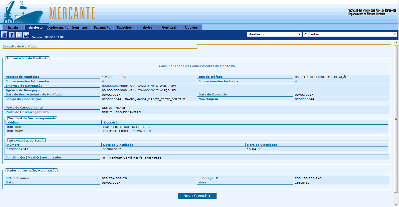
Task: Click the vertical scrollbar on the right
Action: [x=396, y=118]
